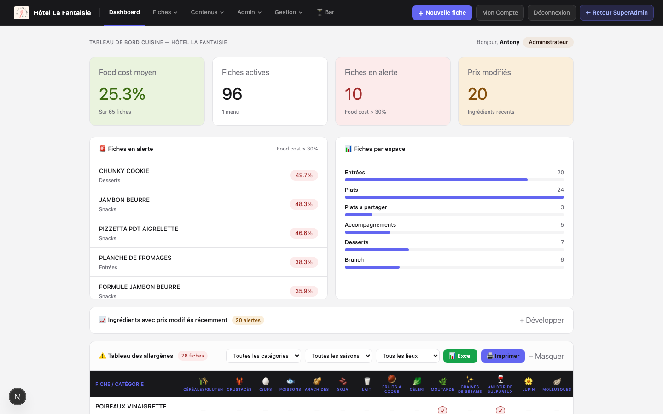Open the Admin dropdown menu

click(x=249, y=12)
